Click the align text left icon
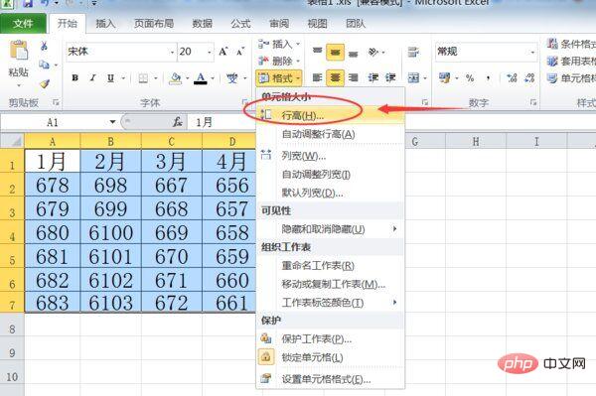 click(x=318, y=77)
